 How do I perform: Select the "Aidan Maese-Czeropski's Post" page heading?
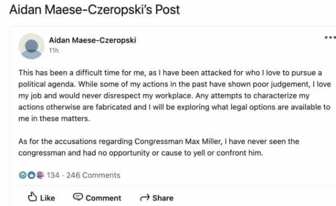[x=95, y=10]
